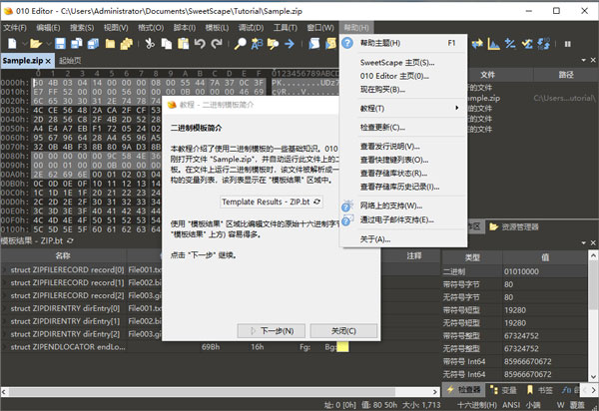Image resolution: width=599 pixels, height=411 pixels.
Task: Expand 教程(T) submenu in help menu
Action: (x=403, y=108)
